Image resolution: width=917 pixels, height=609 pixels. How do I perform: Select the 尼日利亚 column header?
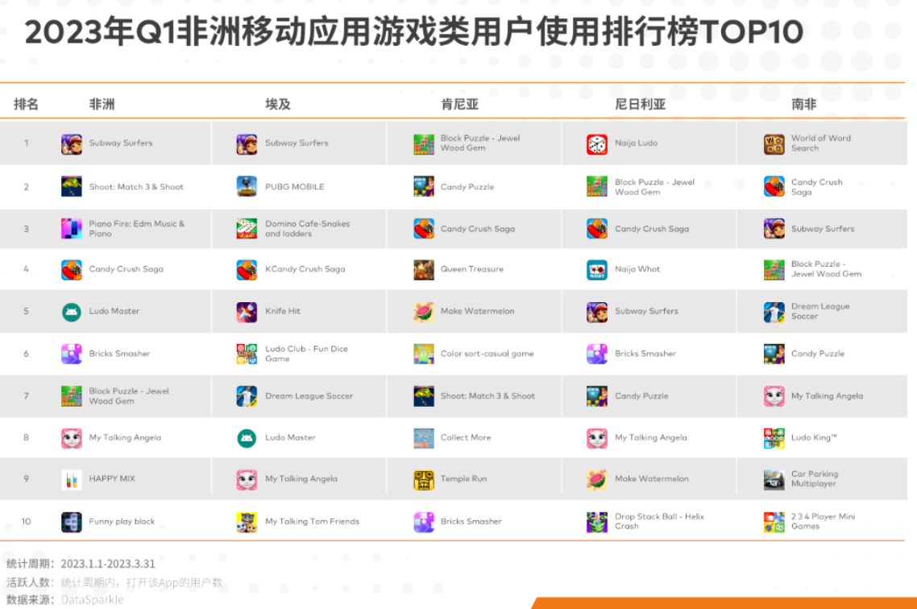click(x=640, y=105)
